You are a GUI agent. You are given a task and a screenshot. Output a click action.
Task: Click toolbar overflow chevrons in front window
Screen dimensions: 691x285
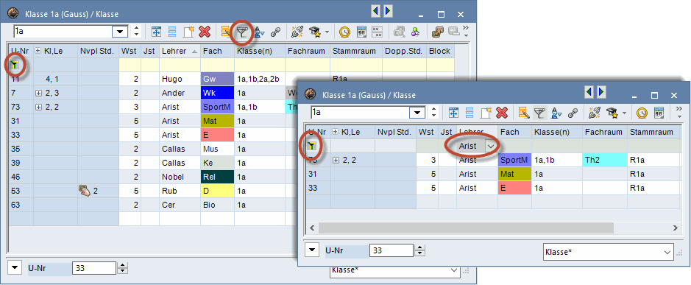point(678,109)
